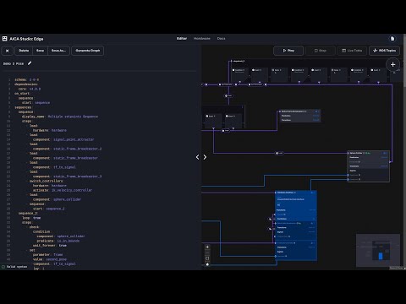Start the application with the Play button

click(x=288, y=51)
